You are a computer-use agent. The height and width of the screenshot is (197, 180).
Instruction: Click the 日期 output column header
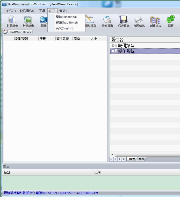pyautogui.click(x=136, y=172)
